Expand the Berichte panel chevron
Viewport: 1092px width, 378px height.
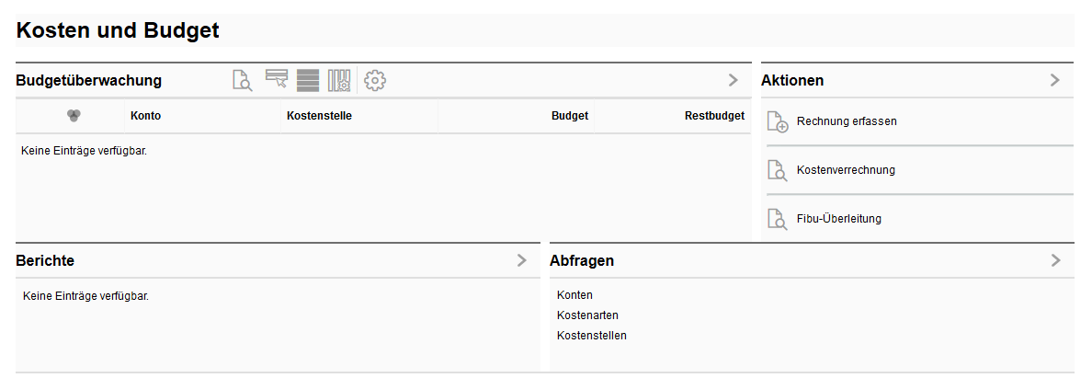pyautogui.click(x=521, y=260)
